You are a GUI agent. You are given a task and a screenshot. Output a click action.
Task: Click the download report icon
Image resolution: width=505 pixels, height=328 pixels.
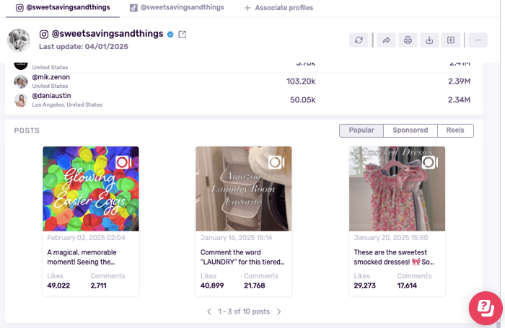pos(429,40)
